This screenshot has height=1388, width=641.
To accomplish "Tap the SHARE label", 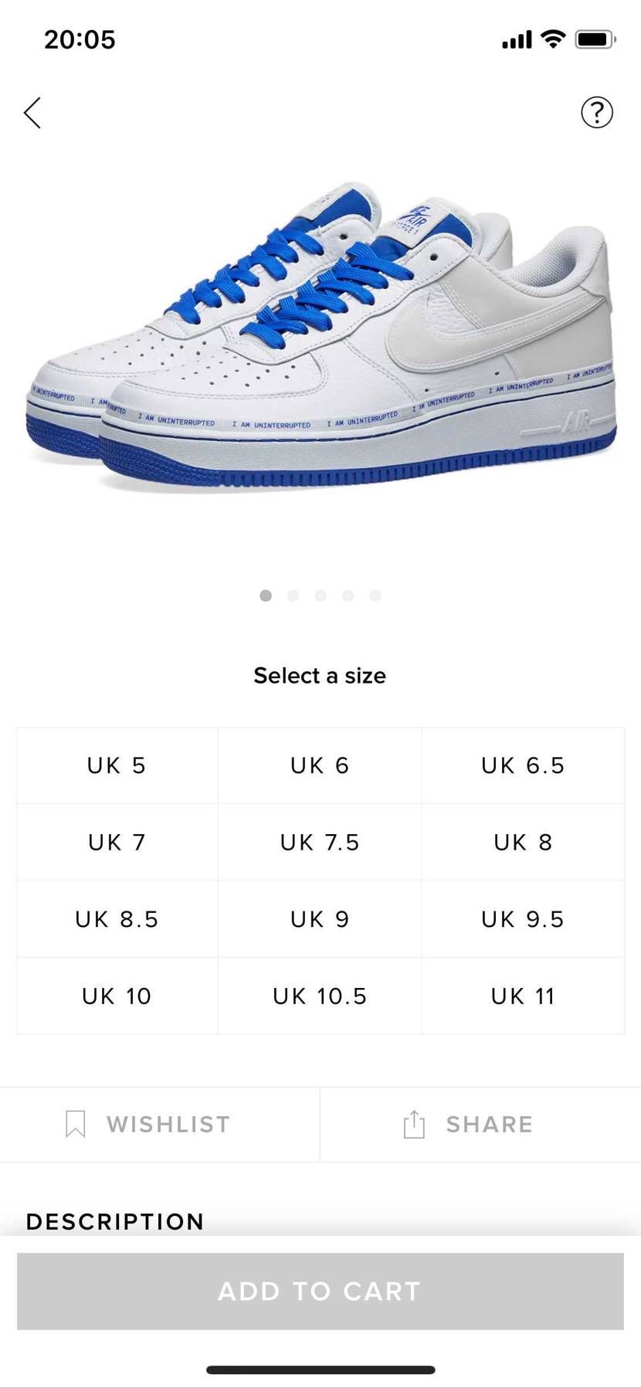I will [x=490, y=1124].
